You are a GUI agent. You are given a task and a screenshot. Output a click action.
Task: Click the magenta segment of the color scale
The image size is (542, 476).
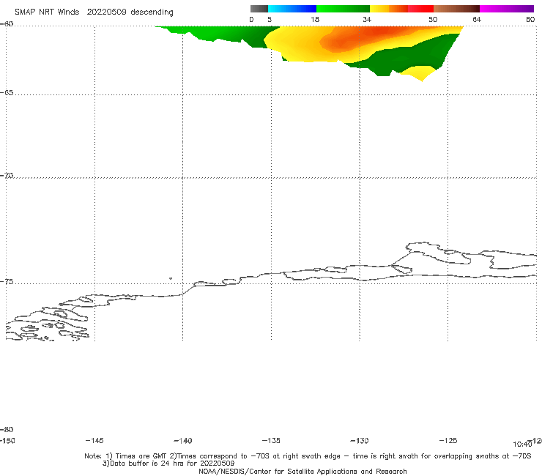(507, 9)
